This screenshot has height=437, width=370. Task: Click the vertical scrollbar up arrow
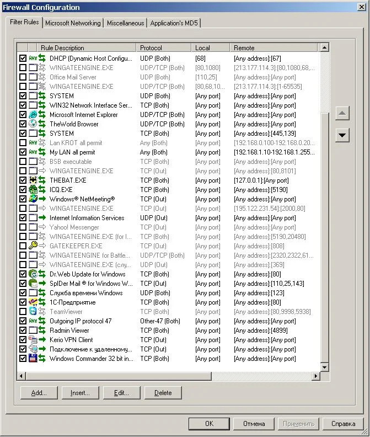point(324,47)
